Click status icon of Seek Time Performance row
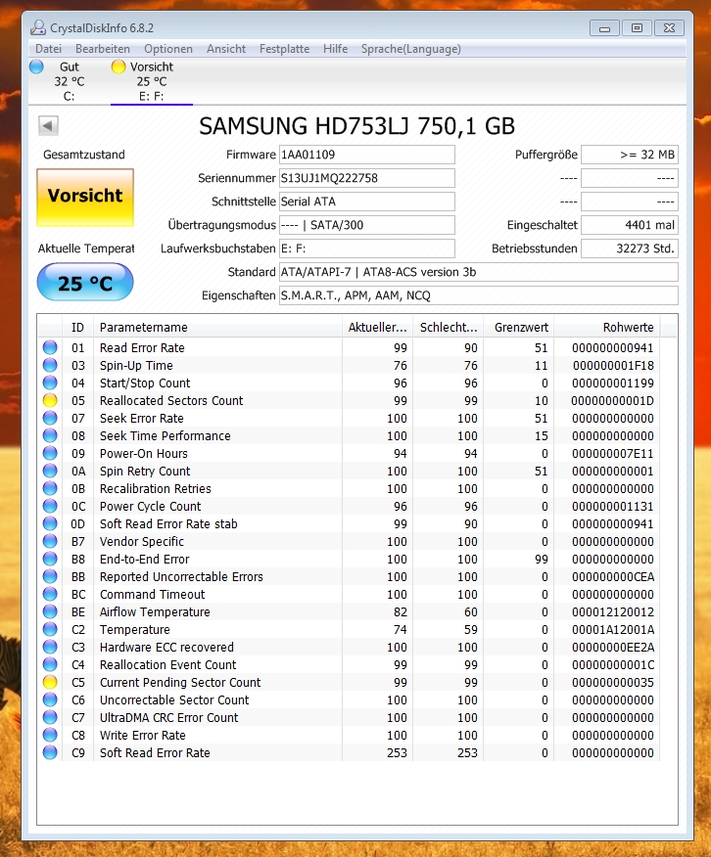Image resolution: width=711 pixels, height=857 pixels. [x=50, y=435]
